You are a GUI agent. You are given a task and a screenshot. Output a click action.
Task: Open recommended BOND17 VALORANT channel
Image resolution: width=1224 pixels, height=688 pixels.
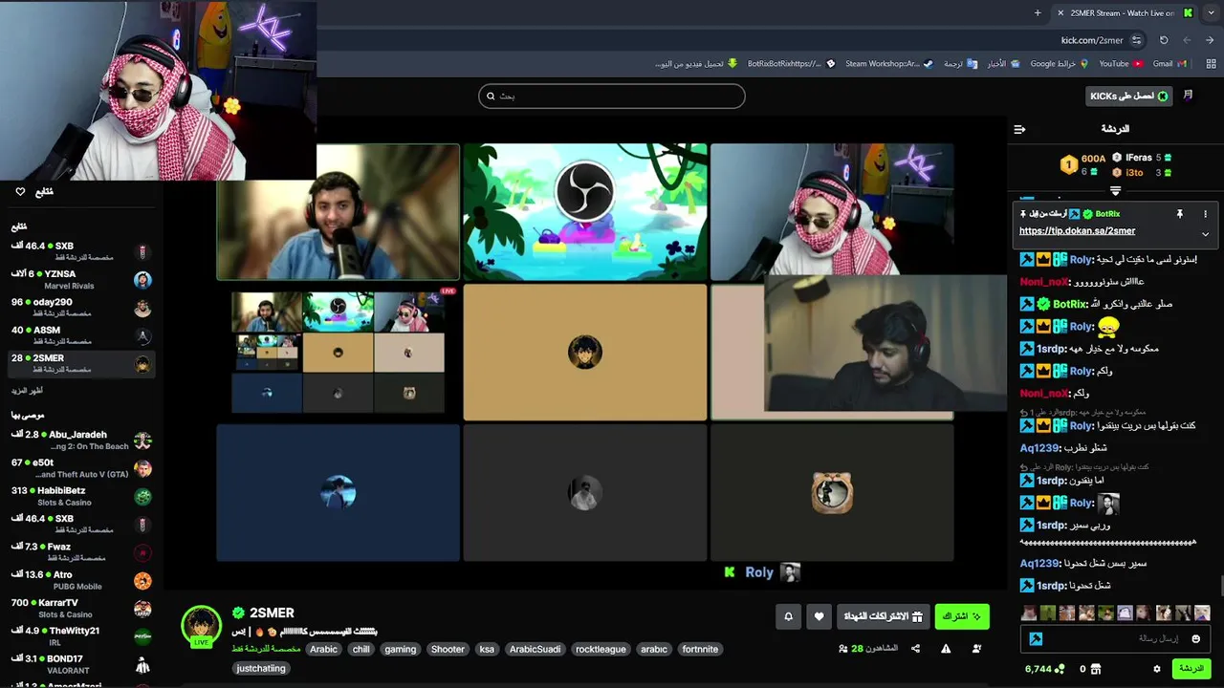[80, 664]
